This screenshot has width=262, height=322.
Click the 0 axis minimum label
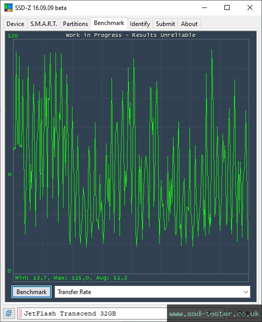9,271
